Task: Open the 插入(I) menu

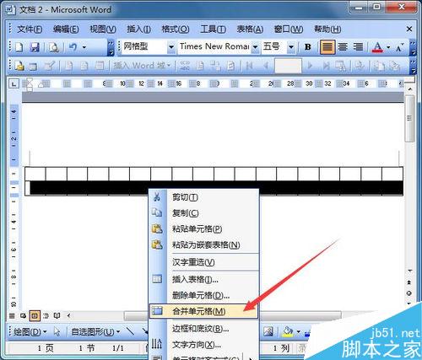Action: point(138,29)
